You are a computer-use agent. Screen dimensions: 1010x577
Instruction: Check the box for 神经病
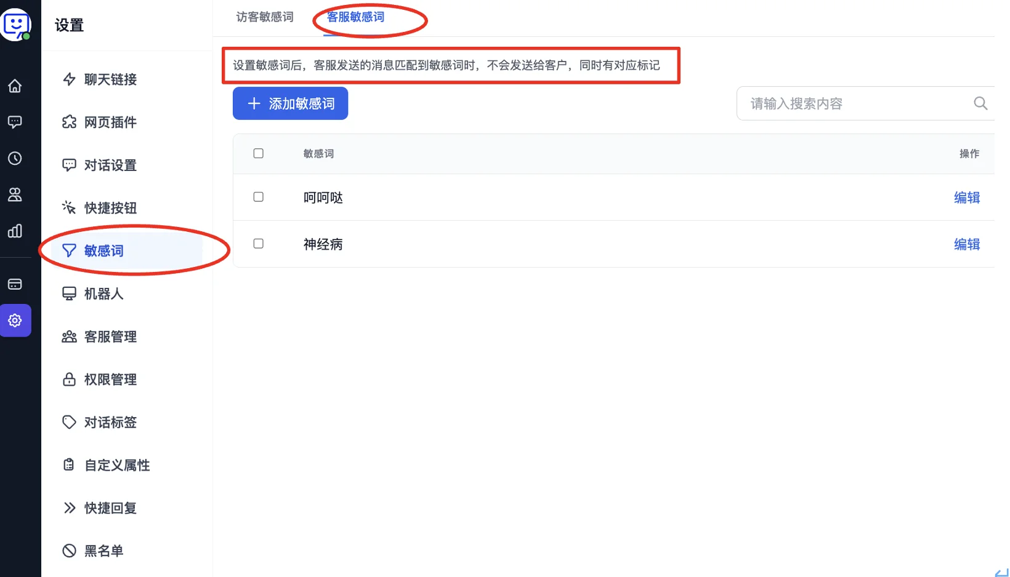pyautogui.click(x=259, y=244)
